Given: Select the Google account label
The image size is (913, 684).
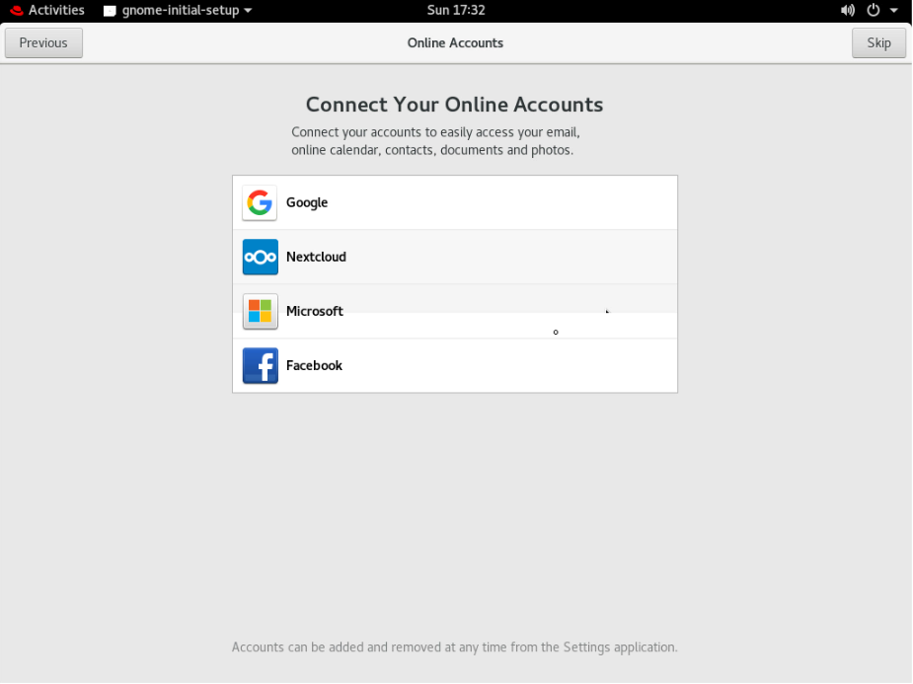Looking at the screenshot, I should coord(307,202).
